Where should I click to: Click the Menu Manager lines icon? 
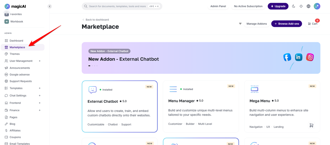pos(173,89)
